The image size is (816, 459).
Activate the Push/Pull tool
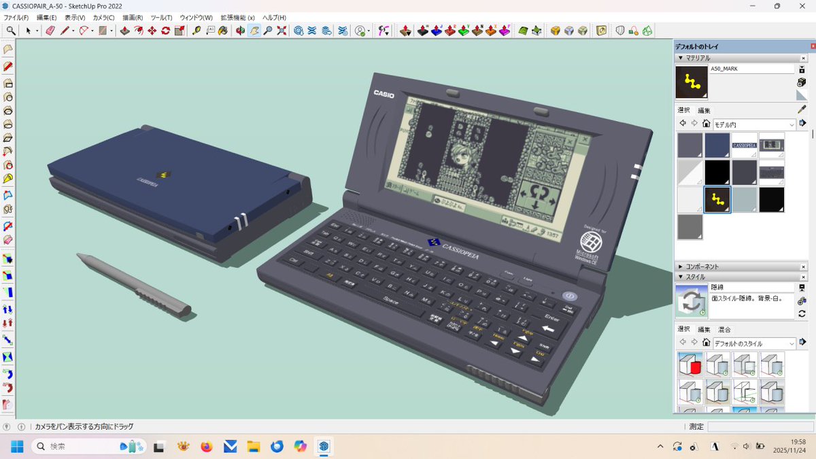click(124, 31)
